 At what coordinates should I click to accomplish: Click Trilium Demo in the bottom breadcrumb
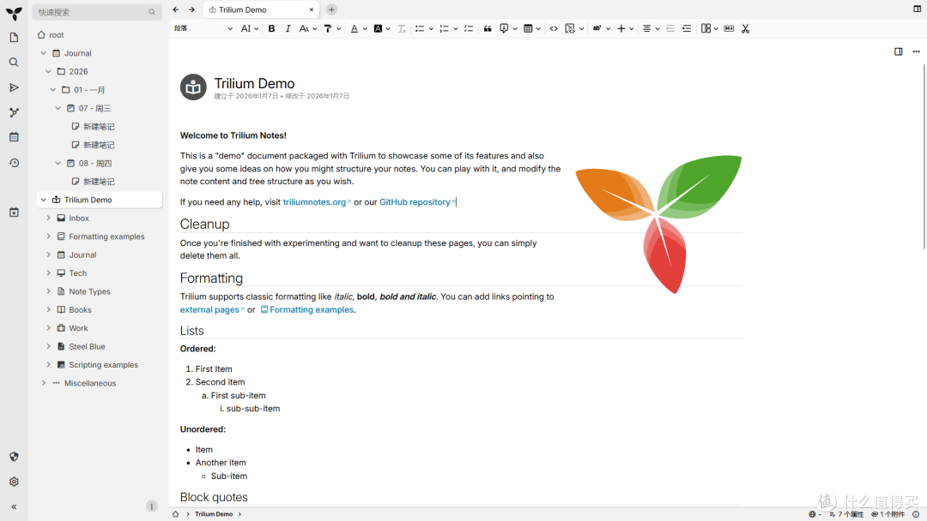(x=214, y=514)
